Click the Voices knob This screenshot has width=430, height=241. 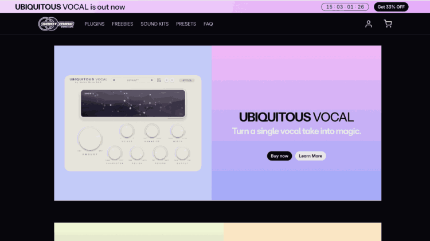click(127, 131)
